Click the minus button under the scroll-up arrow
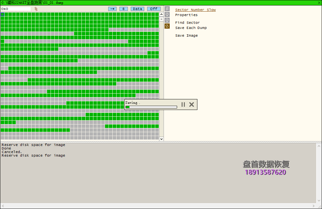Image resolution: width=322 pixels, height=209 pixels. (x=161, y=19)
